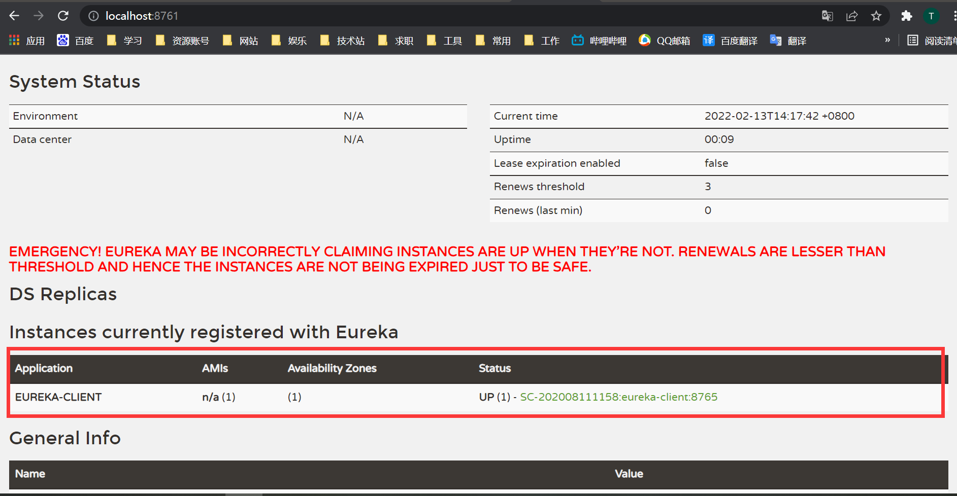Open the 工作 bookmark folder
957x496 pixels.
(542, 41)
